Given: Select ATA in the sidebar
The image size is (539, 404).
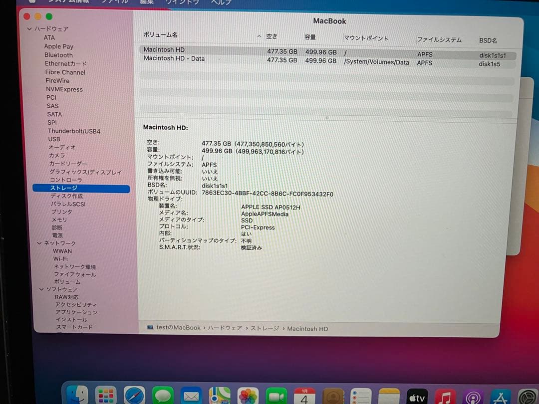Looking at the screenshot, I should 49,37.
